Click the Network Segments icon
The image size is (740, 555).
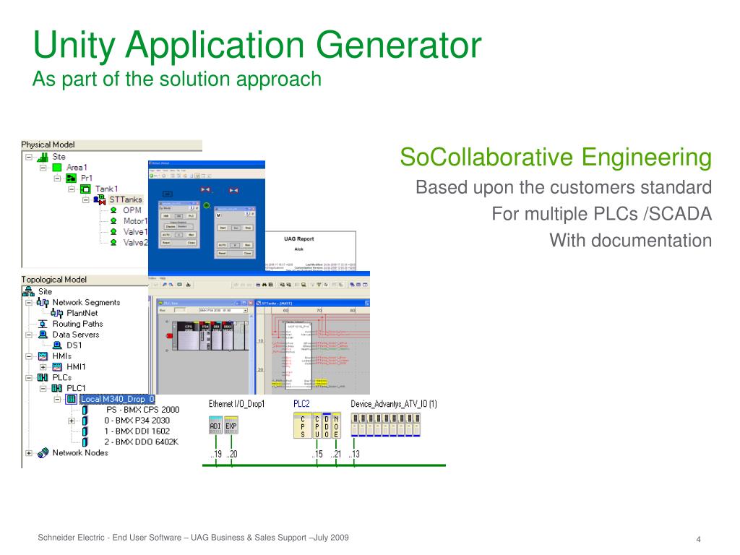(x=43, y=302)
